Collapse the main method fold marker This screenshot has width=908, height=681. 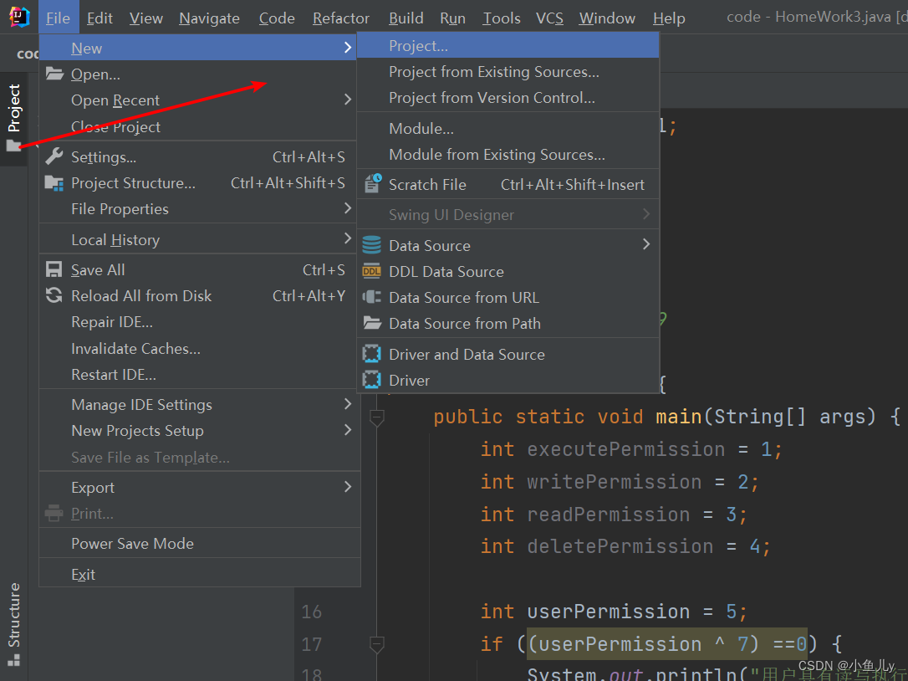[377, 417]
